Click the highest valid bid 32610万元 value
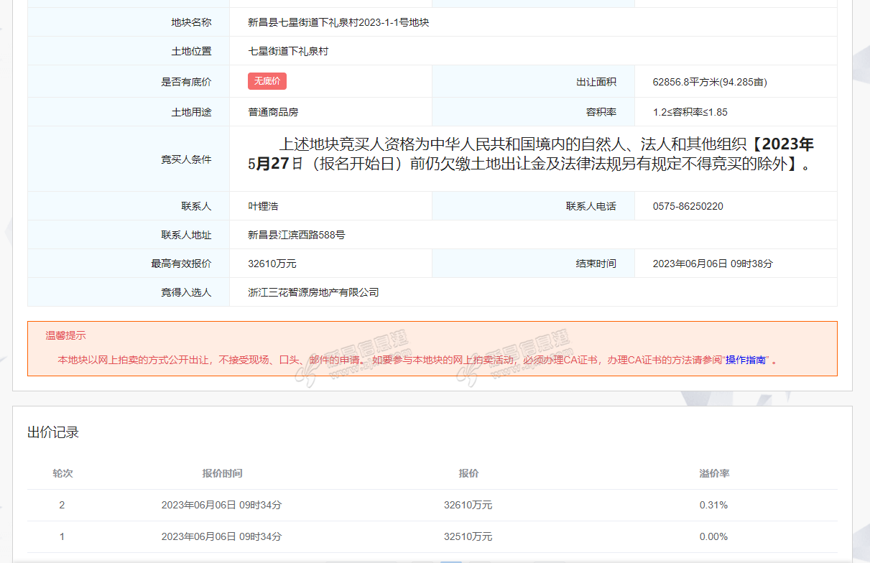Viewport: 870px width, 563px height. (x=272, y=264)
